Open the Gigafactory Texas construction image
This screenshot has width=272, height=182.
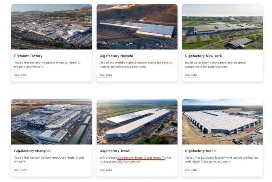(x=137, y=121)
